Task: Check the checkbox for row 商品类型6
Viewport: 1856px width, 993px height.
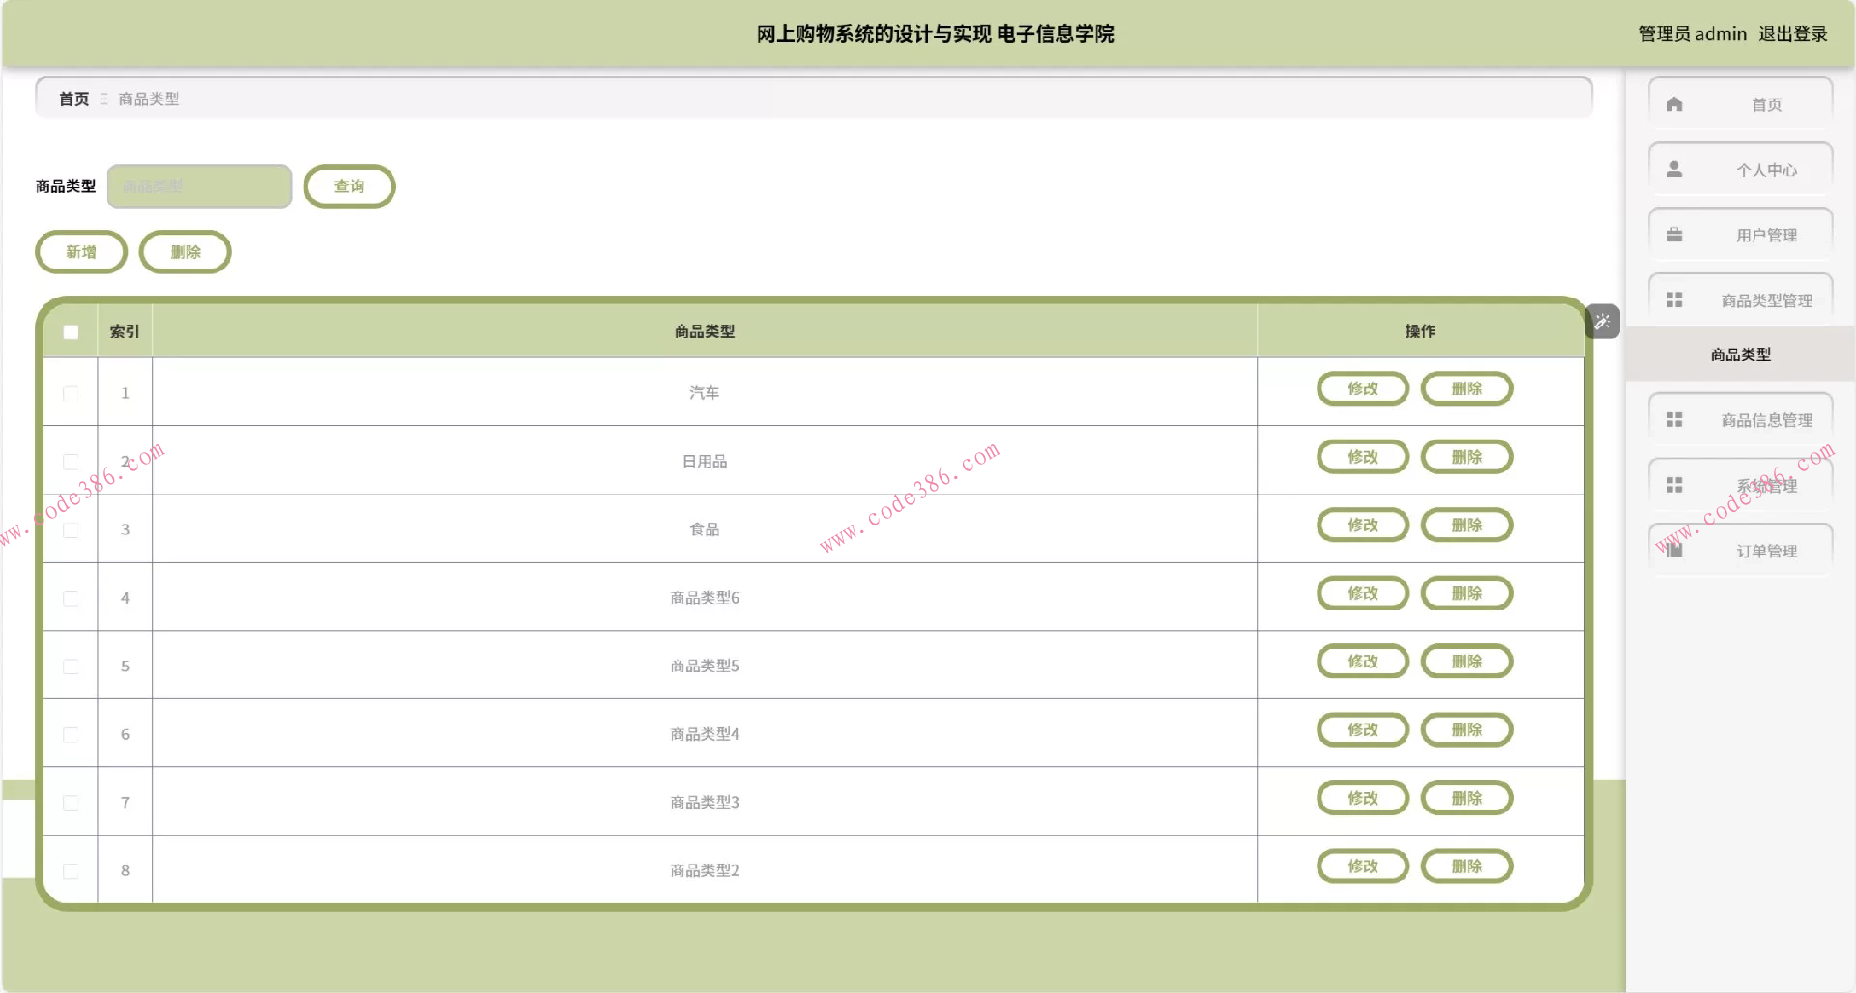Action: coord(71,598)
